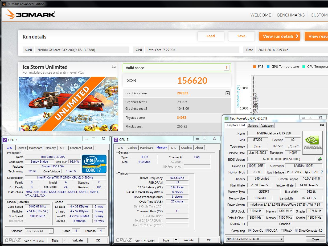Click the 3DMark logo
This screenshot has height=246, width=328.
click(31, 14)
